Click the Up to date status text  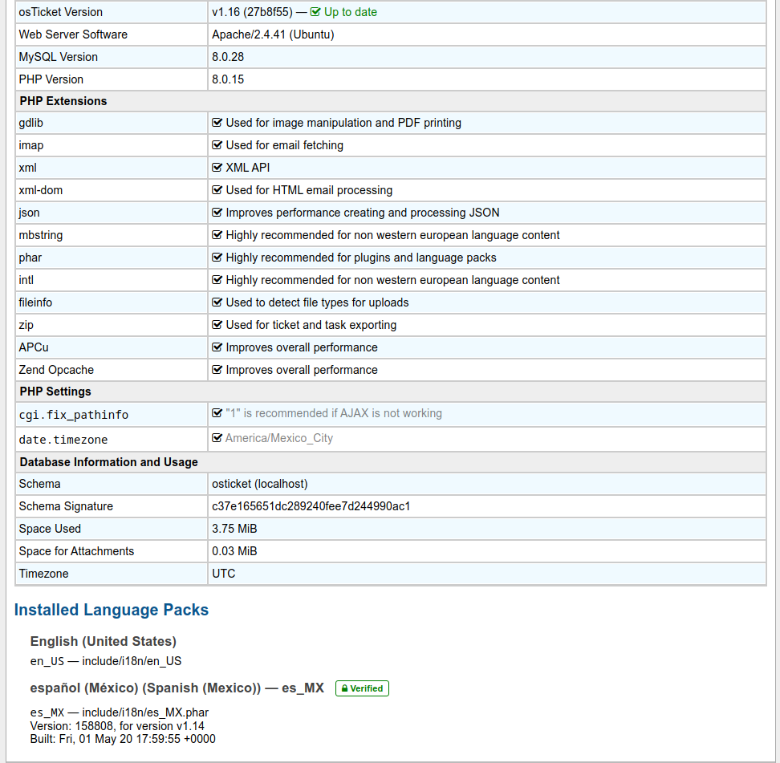(351, 12)
